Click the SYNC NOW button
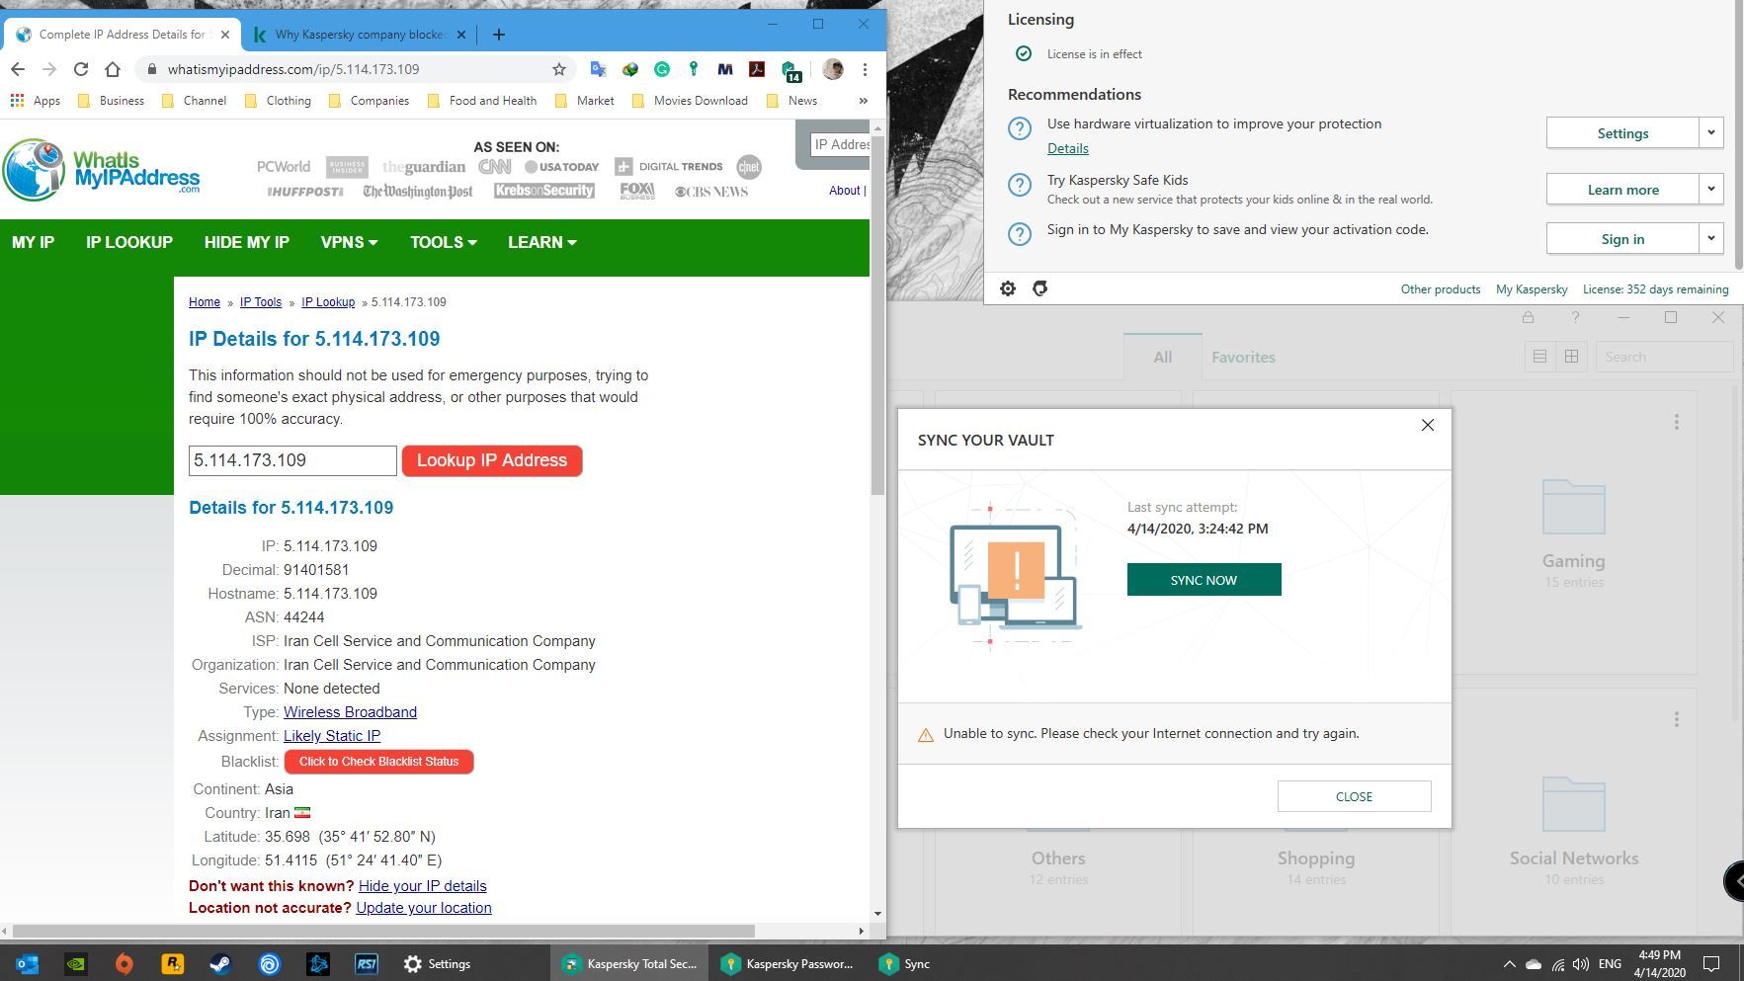 coord(1204,580)
